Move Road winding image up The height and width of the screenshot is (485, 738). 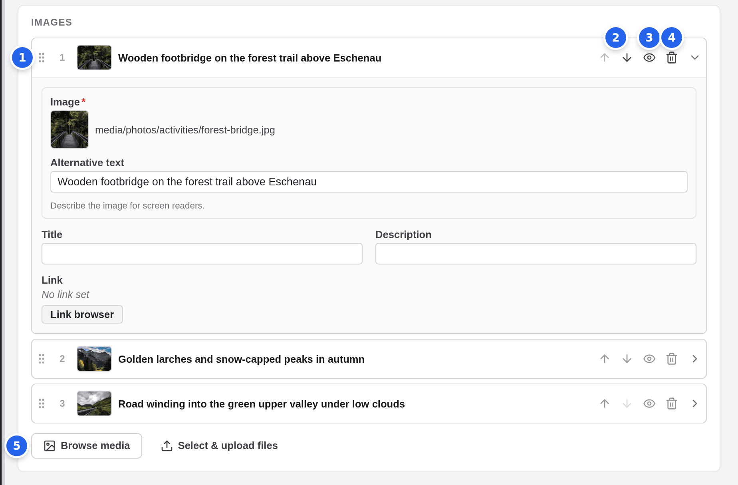point(605,404)
